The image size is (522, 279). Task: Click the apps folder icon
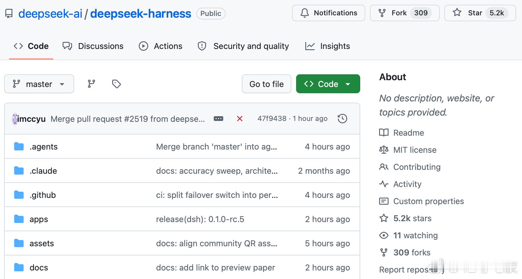coord(19,219)
